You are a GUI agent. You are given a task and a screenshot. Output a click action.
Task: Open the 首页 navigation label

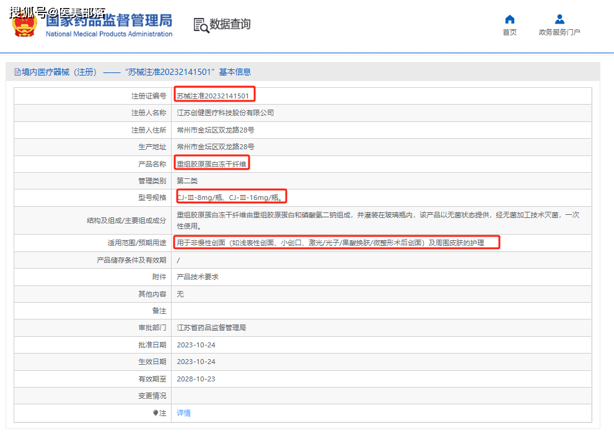coord(509,32)
